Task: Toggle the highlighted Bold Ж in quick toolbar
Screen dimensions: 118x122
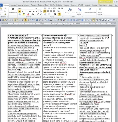Action: (x=26, y=20)
